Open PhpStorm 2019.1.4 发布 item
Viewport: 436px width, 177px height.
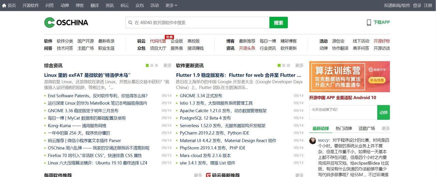pyautogui.click(x=213, y=148)
